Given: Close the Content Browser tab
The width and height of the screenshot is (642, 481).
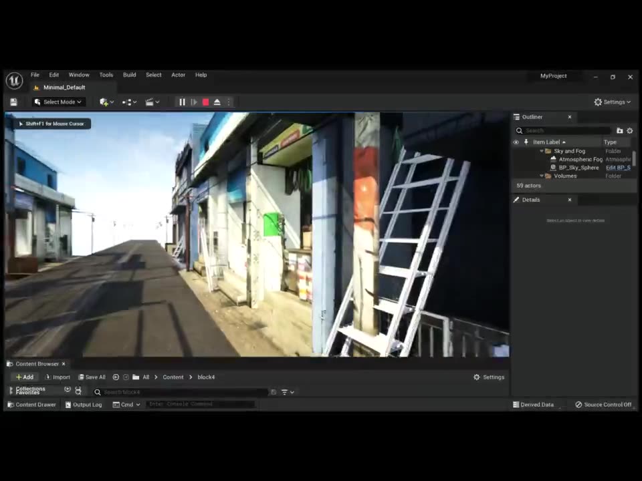Looking at the screenshot, I should (x=64, y=364).
